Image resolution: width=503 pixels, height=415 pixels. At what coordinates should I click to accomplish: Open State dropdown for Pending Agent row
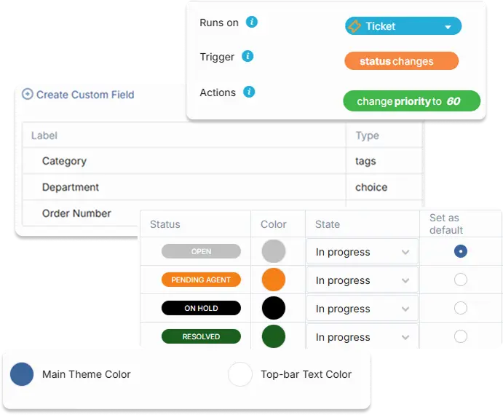[362, 280]
